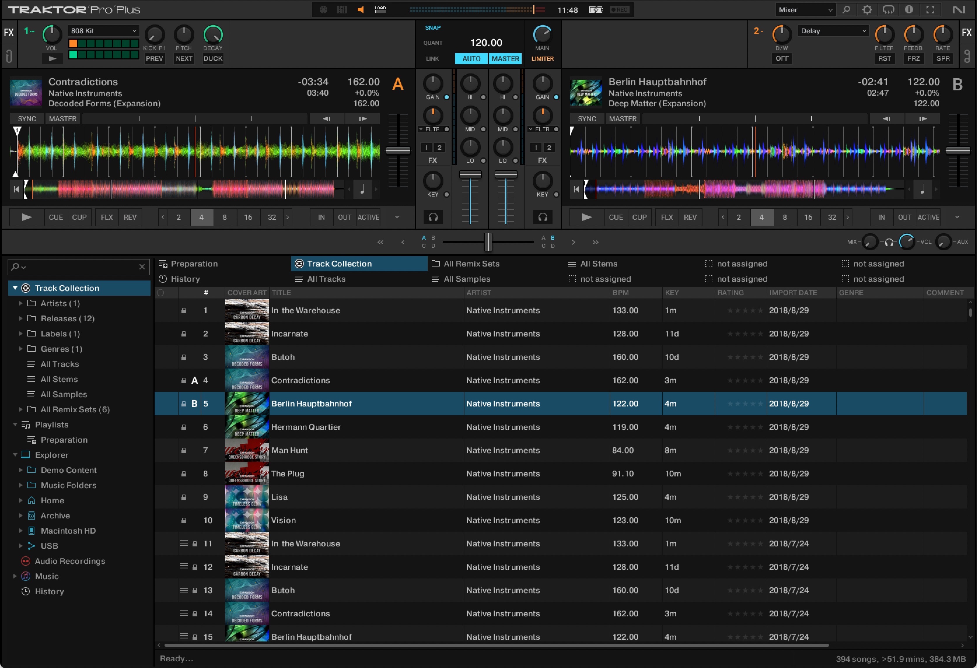Expand the Releases (12) folder
The width and height of the screenshot is (977, 668).
20,318
